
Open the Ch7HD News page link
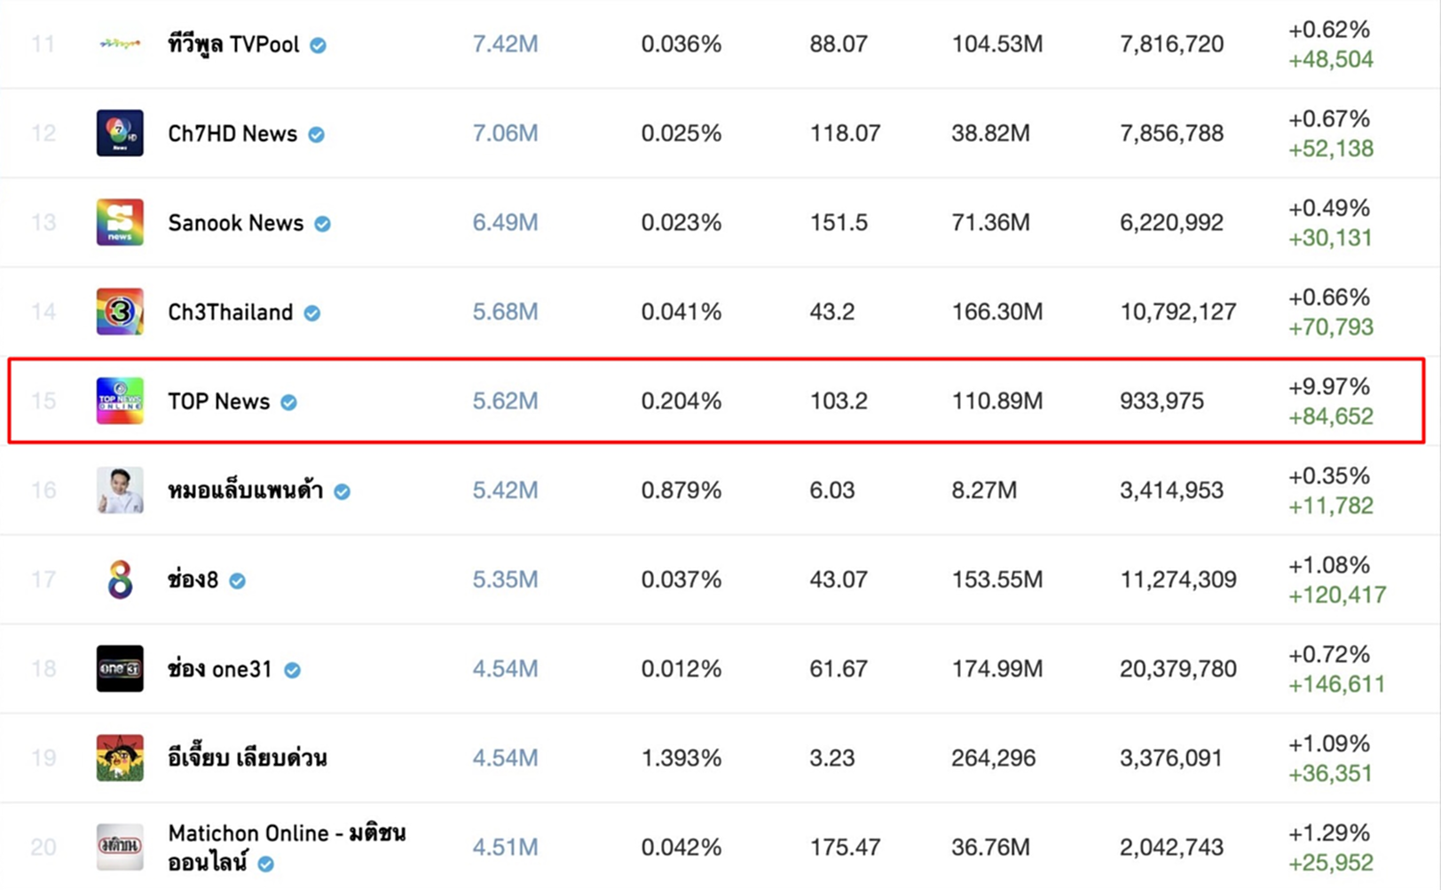pyautogui.click(x=232, y=133)
